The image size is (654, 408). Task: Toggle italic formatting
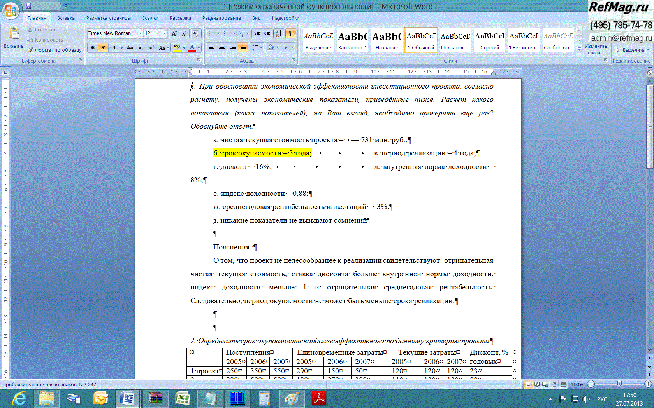click(103, 48)
